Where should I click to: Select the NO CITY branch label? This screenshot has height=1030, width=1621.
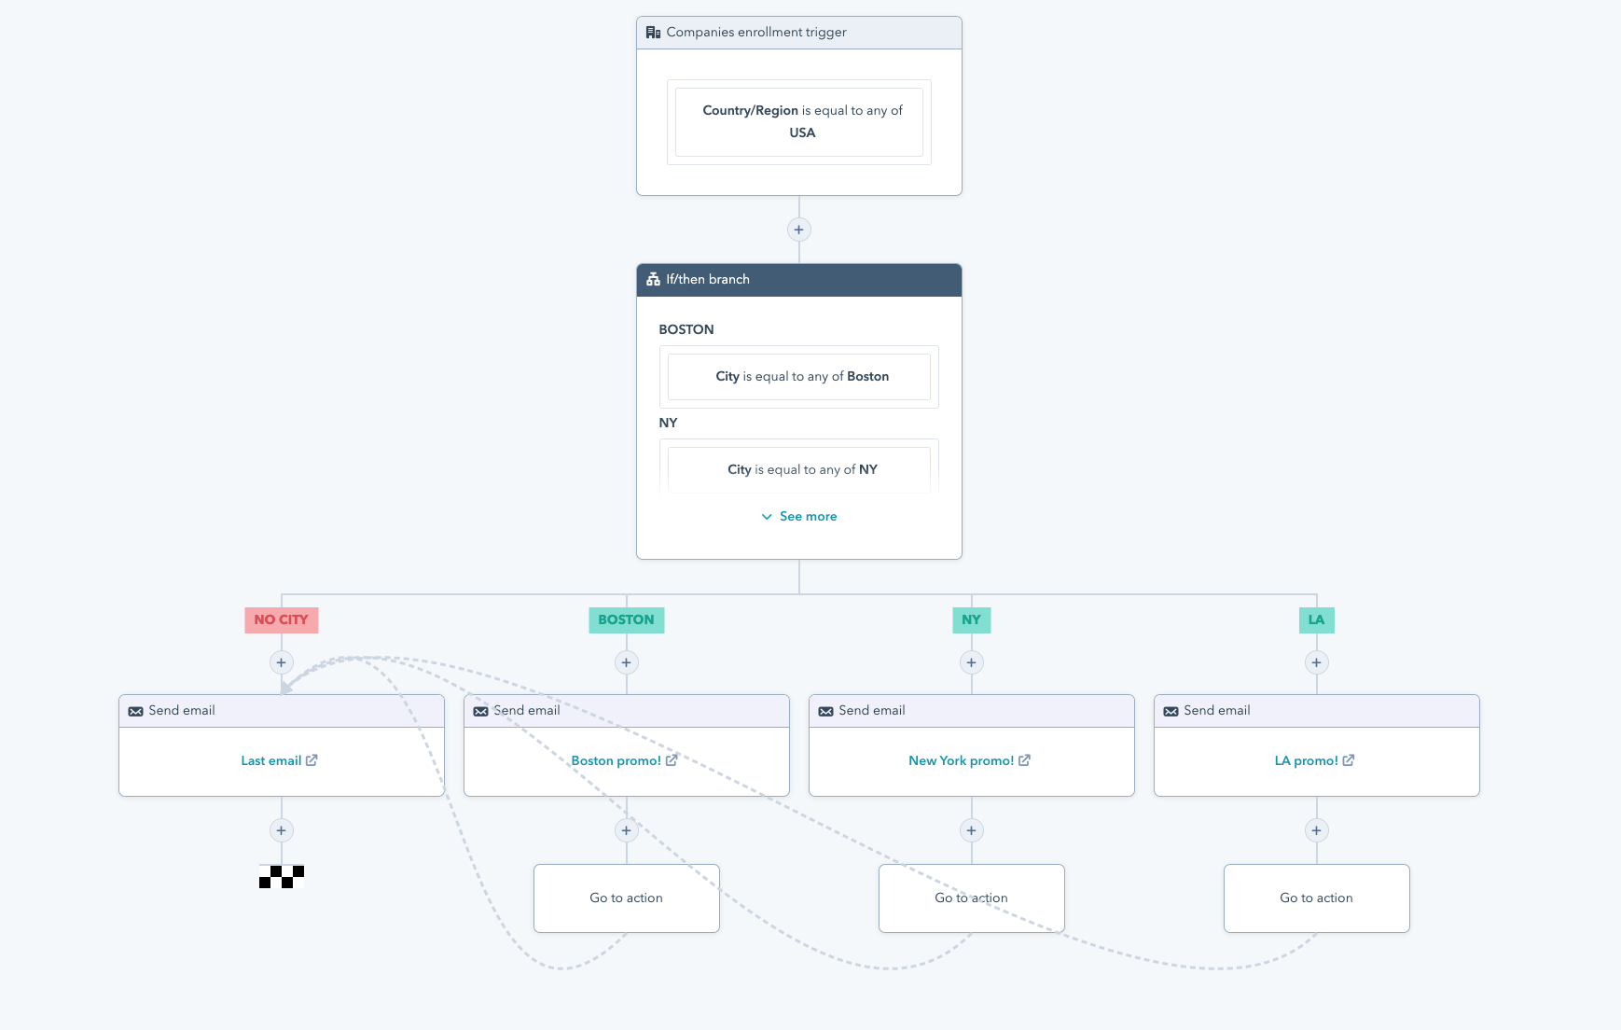(x=281, y=619)
